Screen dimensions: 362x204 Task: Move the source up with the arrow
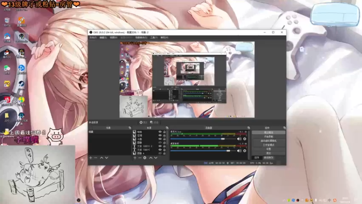click(x=151, y=158)
